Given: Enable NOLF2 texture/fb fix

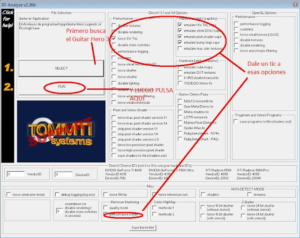Looking at the screenshot, I should pos(180,101).
